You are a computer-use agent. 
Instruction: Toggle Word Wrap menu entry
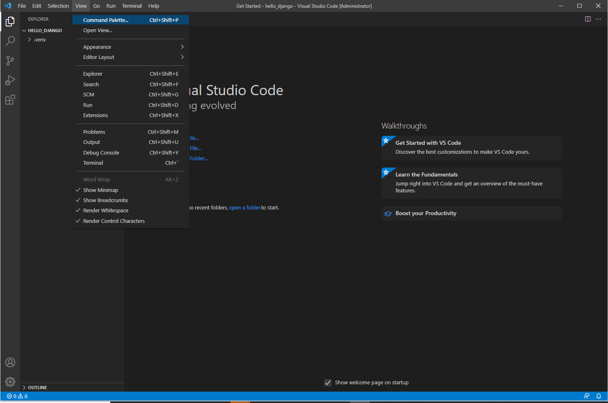[x=131, y=179]
